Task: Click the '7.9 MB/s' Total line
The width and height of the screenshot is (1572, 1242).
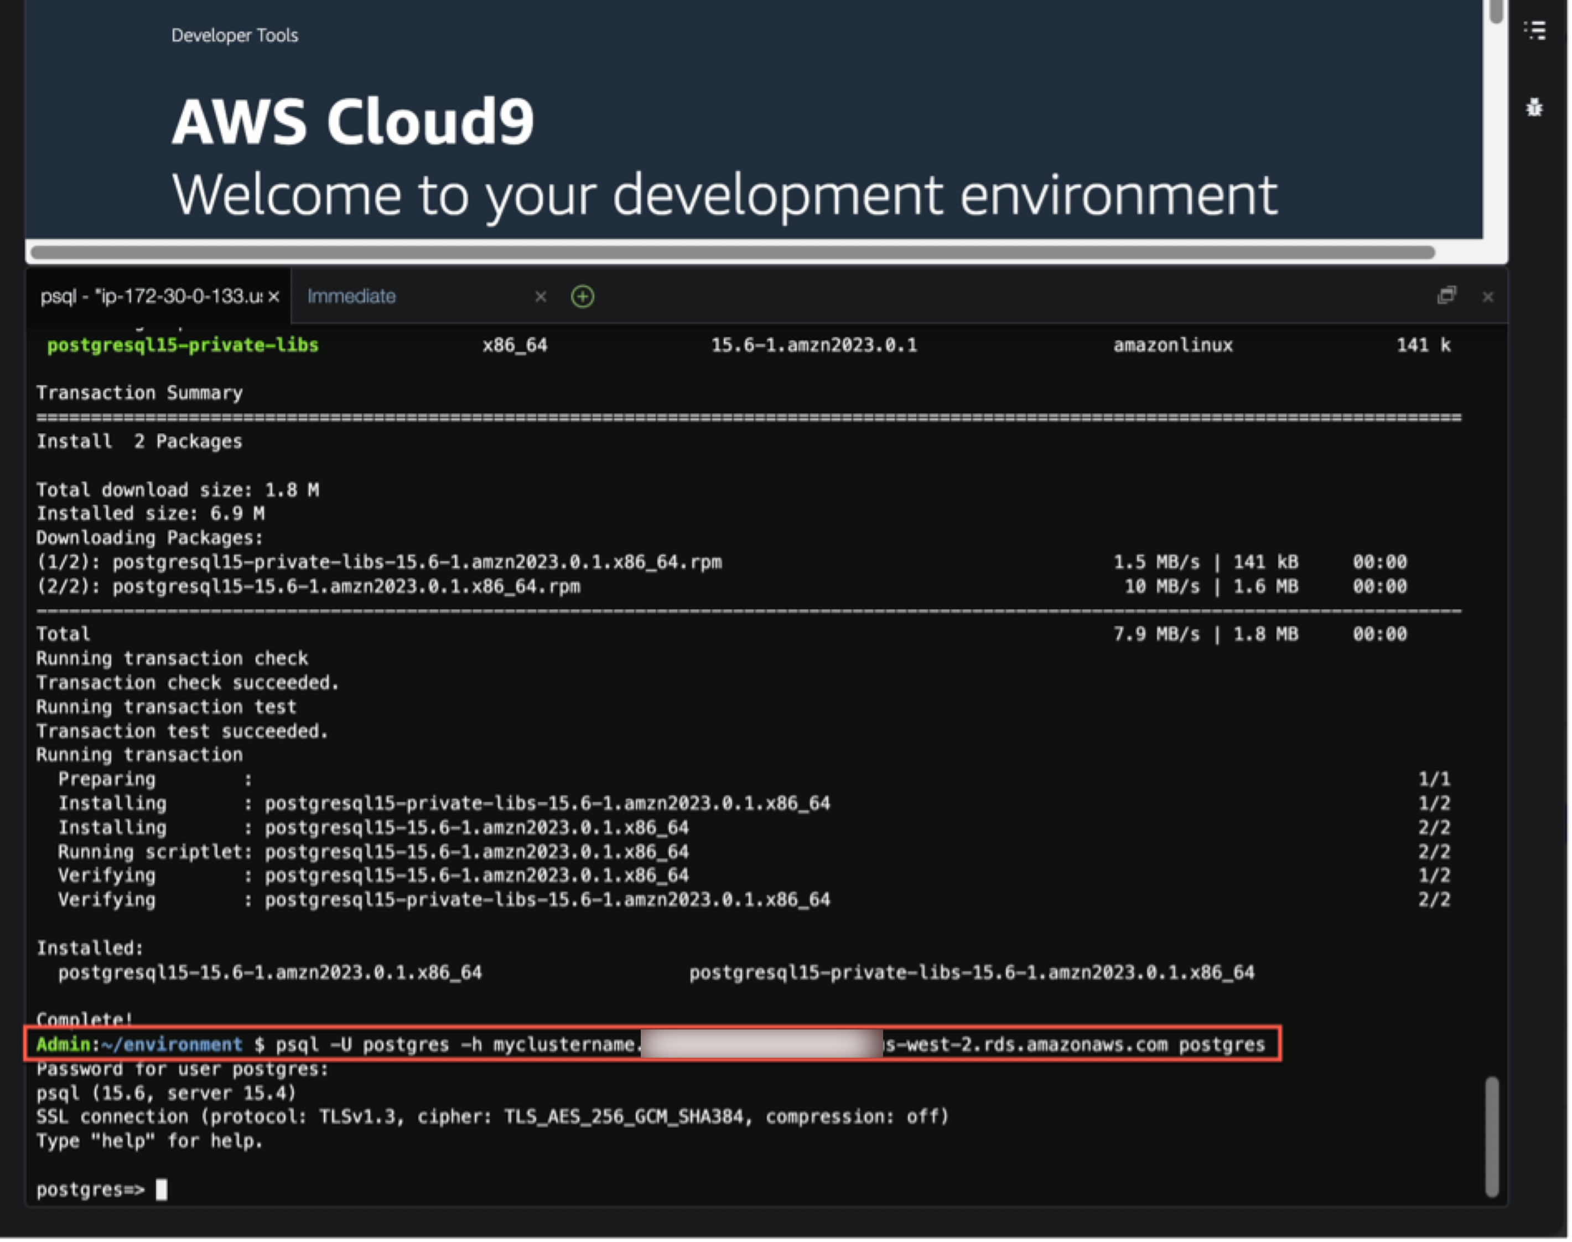Action: click(721, 634)
